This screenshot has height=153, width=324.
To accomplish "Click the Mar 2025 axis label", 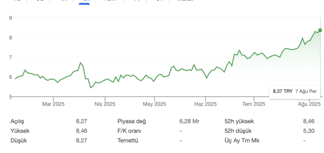I will click(53, 104).
